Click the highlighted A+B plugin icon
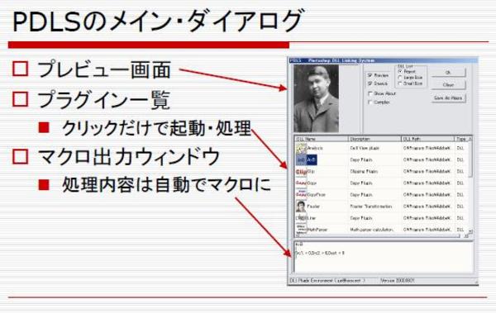The image size is (496, 314). tap(301, 160)
